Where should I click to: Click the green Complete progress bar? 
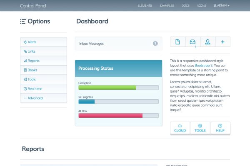107,88
